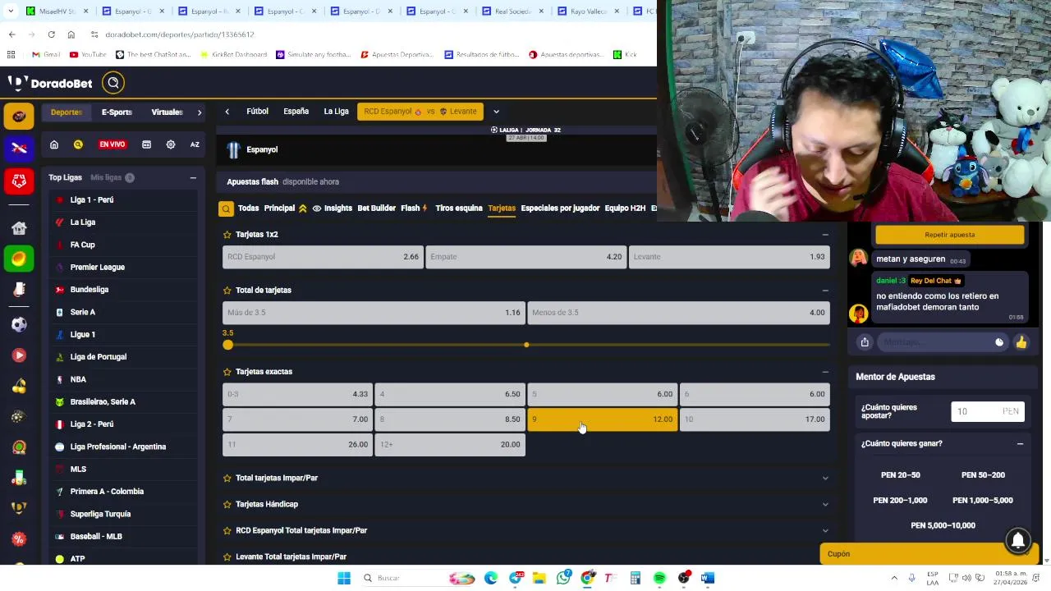Open WhatsApp from the taskbar

[563, 578]
